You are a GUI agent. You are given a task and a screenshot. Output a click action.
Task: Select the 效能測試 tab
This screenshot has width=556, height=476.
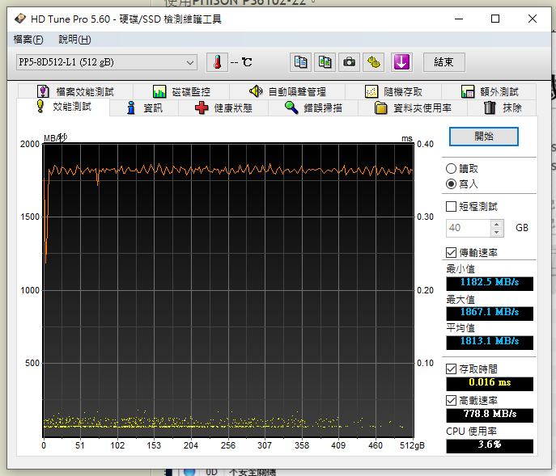[x=64, y=107]
